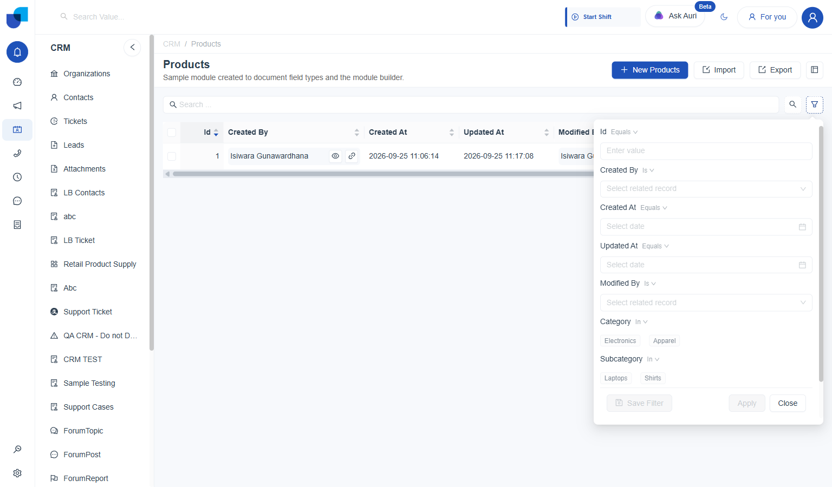Screen dimensions: 832x487
Task: Toggle the Electronics category filter chip
Action: point(620,341)
